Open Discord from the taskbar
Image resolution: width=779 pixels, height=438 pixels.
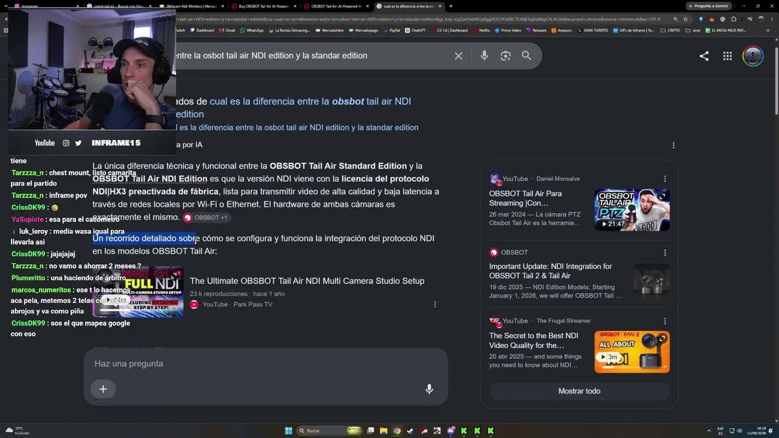pyautogui.click(x=450, y=431)
